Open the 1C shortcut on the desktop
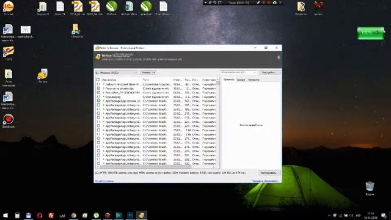The image size is (391, 220). [8, 8]
